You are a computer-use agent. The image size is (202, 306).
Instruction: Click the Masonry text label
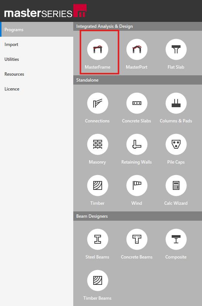click(x=97, y=162)
